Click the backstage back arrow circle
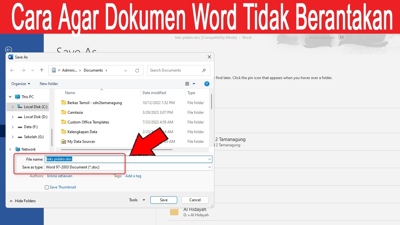Image resolution: width=400 pixels, height=225 pixels. pyautogui.click(x=9, y=50)
